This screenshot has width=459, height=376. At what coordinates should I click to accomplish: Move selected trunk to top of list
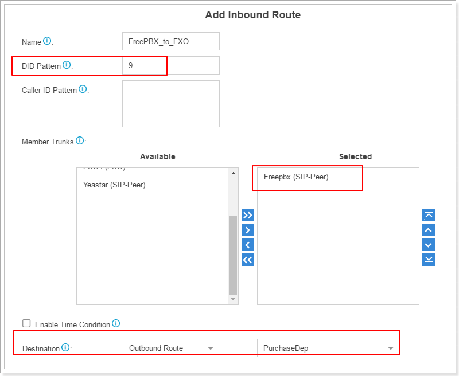429,216
